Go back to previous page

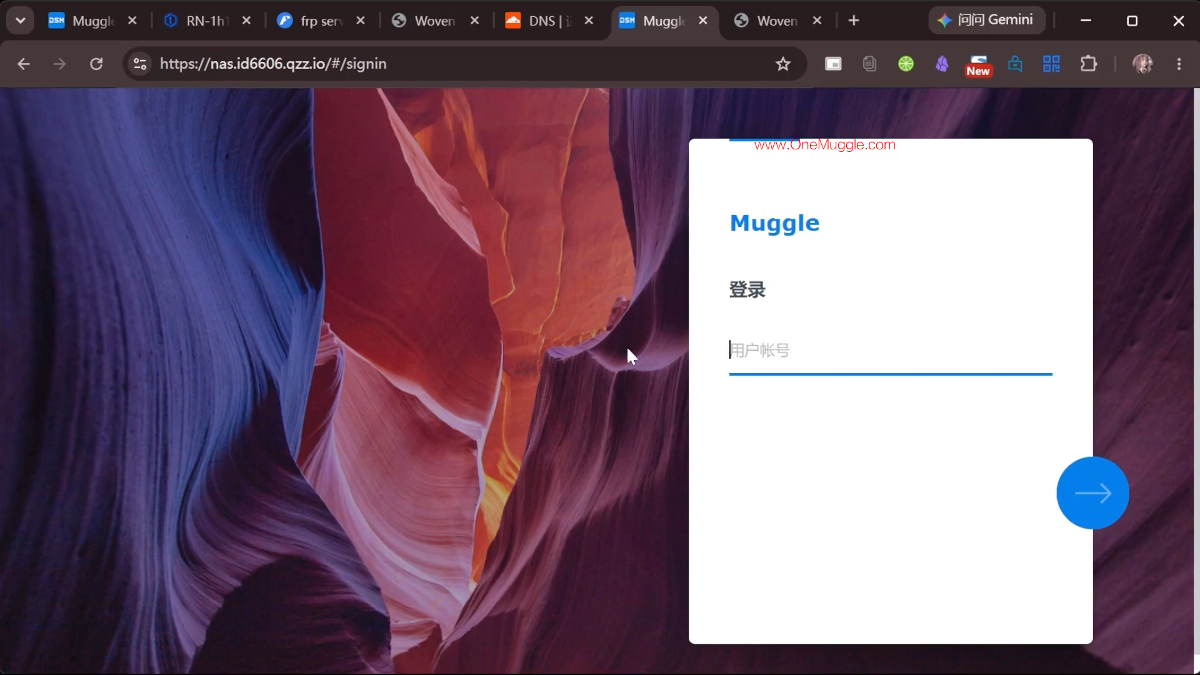24,64
